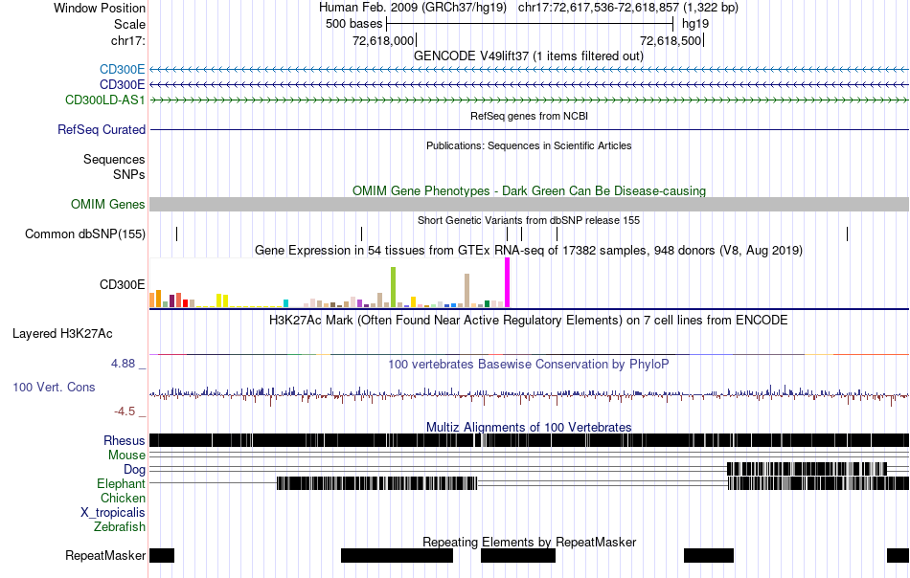The image size is (910, 578).
Task: Open Multiz Alignments of 100 Vertebrates title
Action: coord(529,427)
